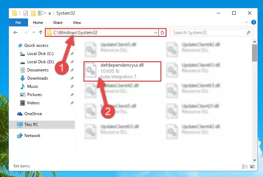This screenshot has height=177, width=263.
Task: Open Customize Quick Access Toolbar dropdown arrow
Action: click(x=50, y=13)
